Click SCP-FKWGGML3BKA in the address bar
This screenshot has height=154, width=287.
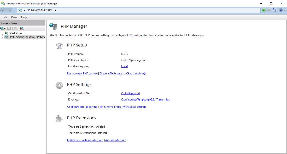(40, 10)
